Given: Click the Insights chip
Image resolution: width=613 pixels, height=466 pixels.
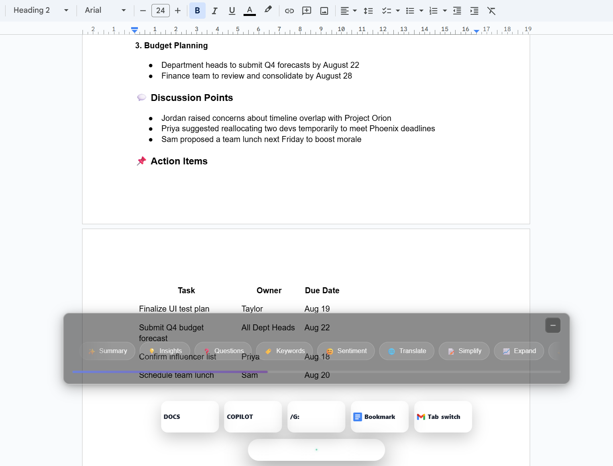Looking at the screenshot, I should [165, 351].
